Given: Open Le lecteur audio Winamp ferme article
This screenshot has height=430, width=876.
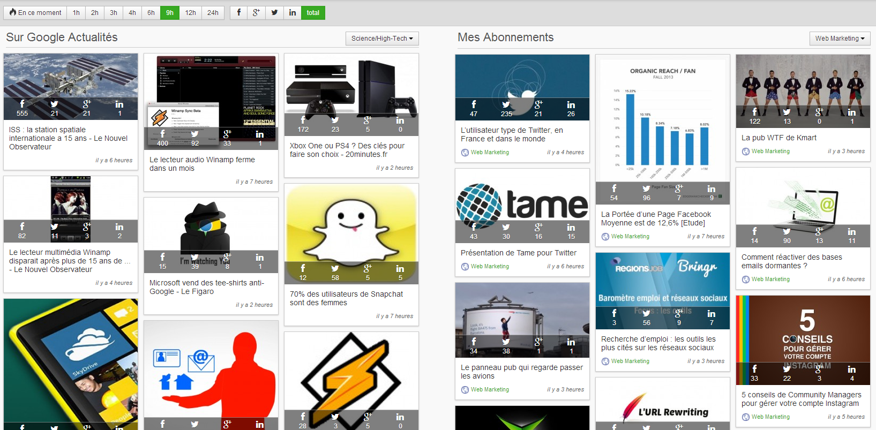Looking at the screenshot, I should point(202,164).
